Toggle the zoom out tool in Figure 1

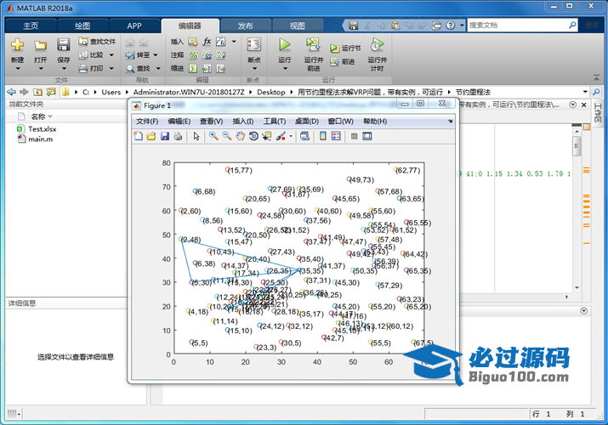coord(227,136)
